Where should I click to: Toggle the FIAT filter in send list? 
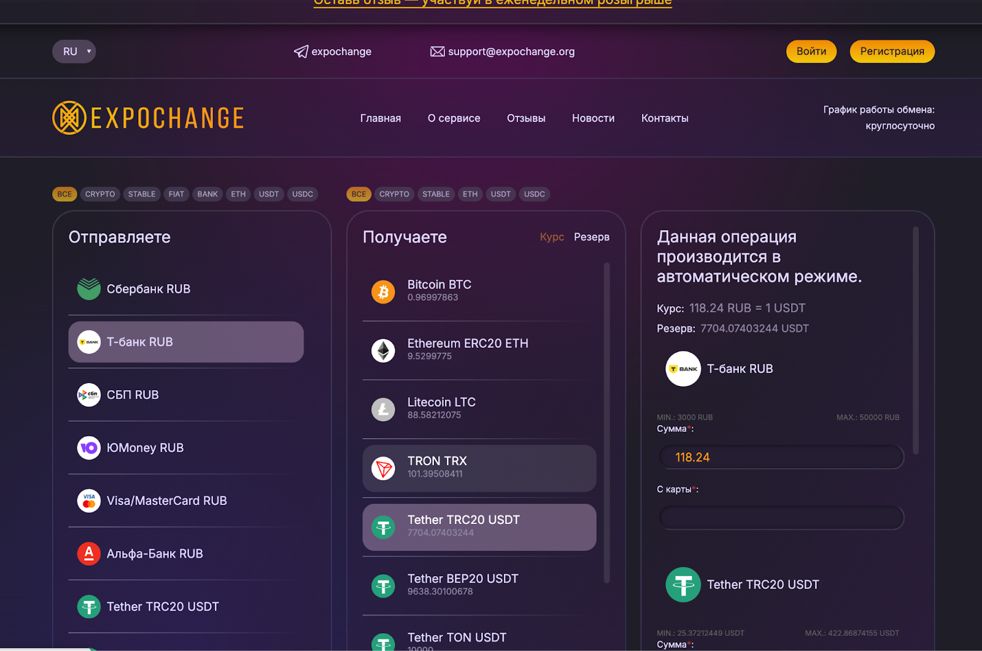coord(176,194)
